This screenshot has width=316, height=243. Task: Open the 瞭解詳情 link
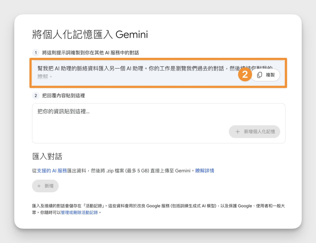coord(205,171)
